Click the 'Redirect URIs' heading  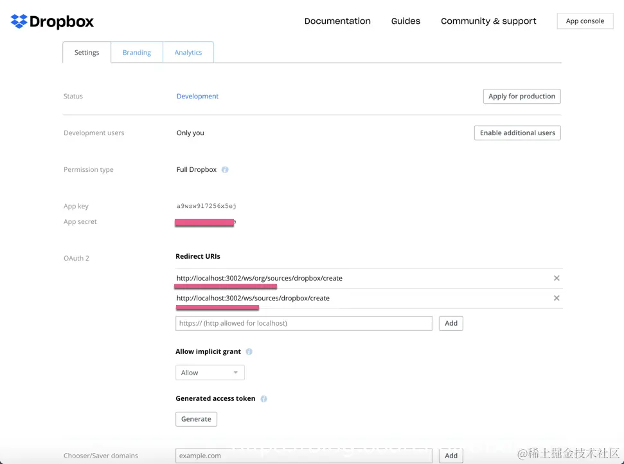click(198, 256)
